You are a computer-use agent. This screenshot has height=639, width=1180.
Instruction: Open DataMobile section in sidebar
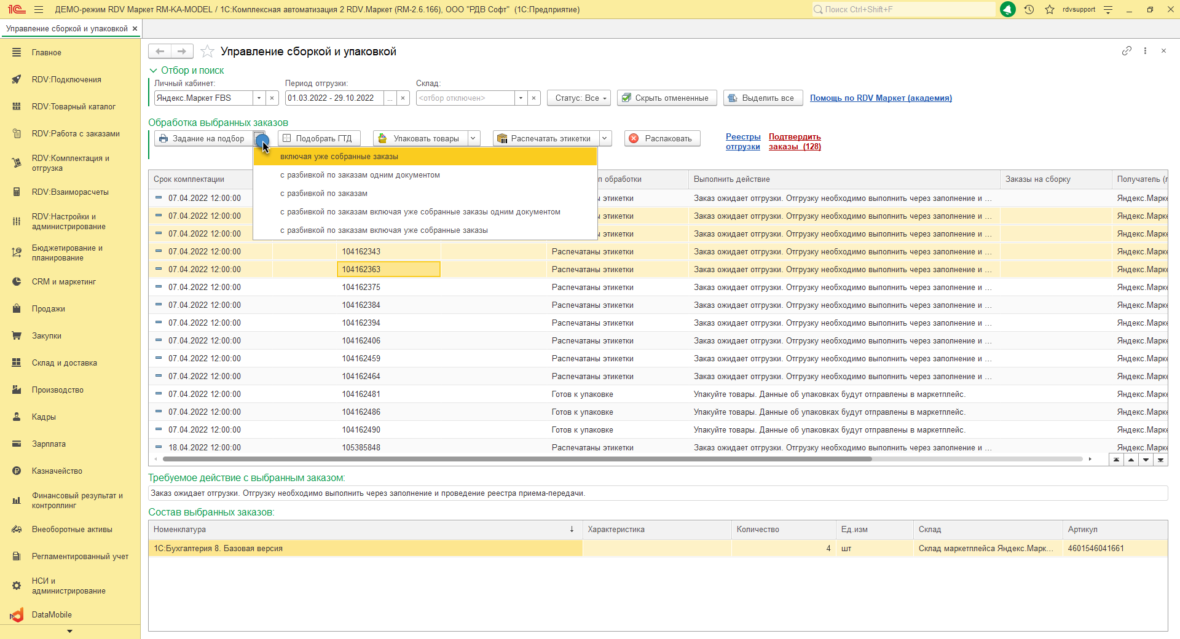52,614
